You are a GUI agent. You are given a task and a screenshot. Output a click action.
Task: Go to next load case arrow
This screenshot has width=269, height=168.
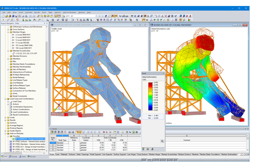click(x=103, y=16)
